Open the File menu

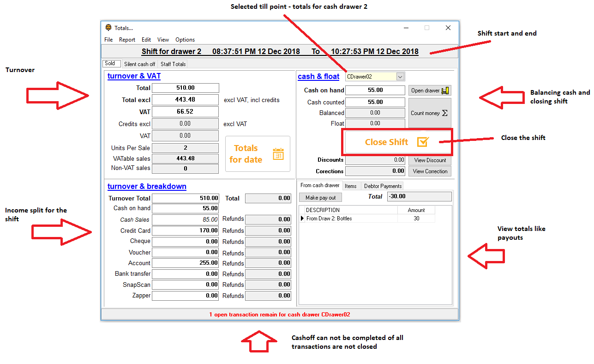point(108,40)
